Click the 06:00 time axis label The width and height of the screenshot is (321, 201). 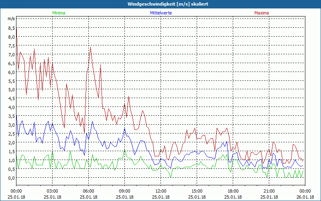(x=88, y=191)
